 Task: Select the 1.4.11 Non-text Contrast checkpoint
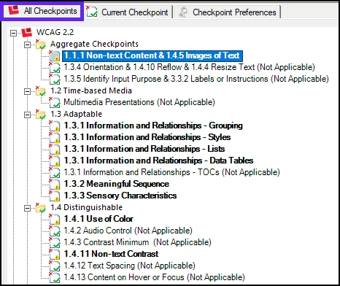[111, 254]
